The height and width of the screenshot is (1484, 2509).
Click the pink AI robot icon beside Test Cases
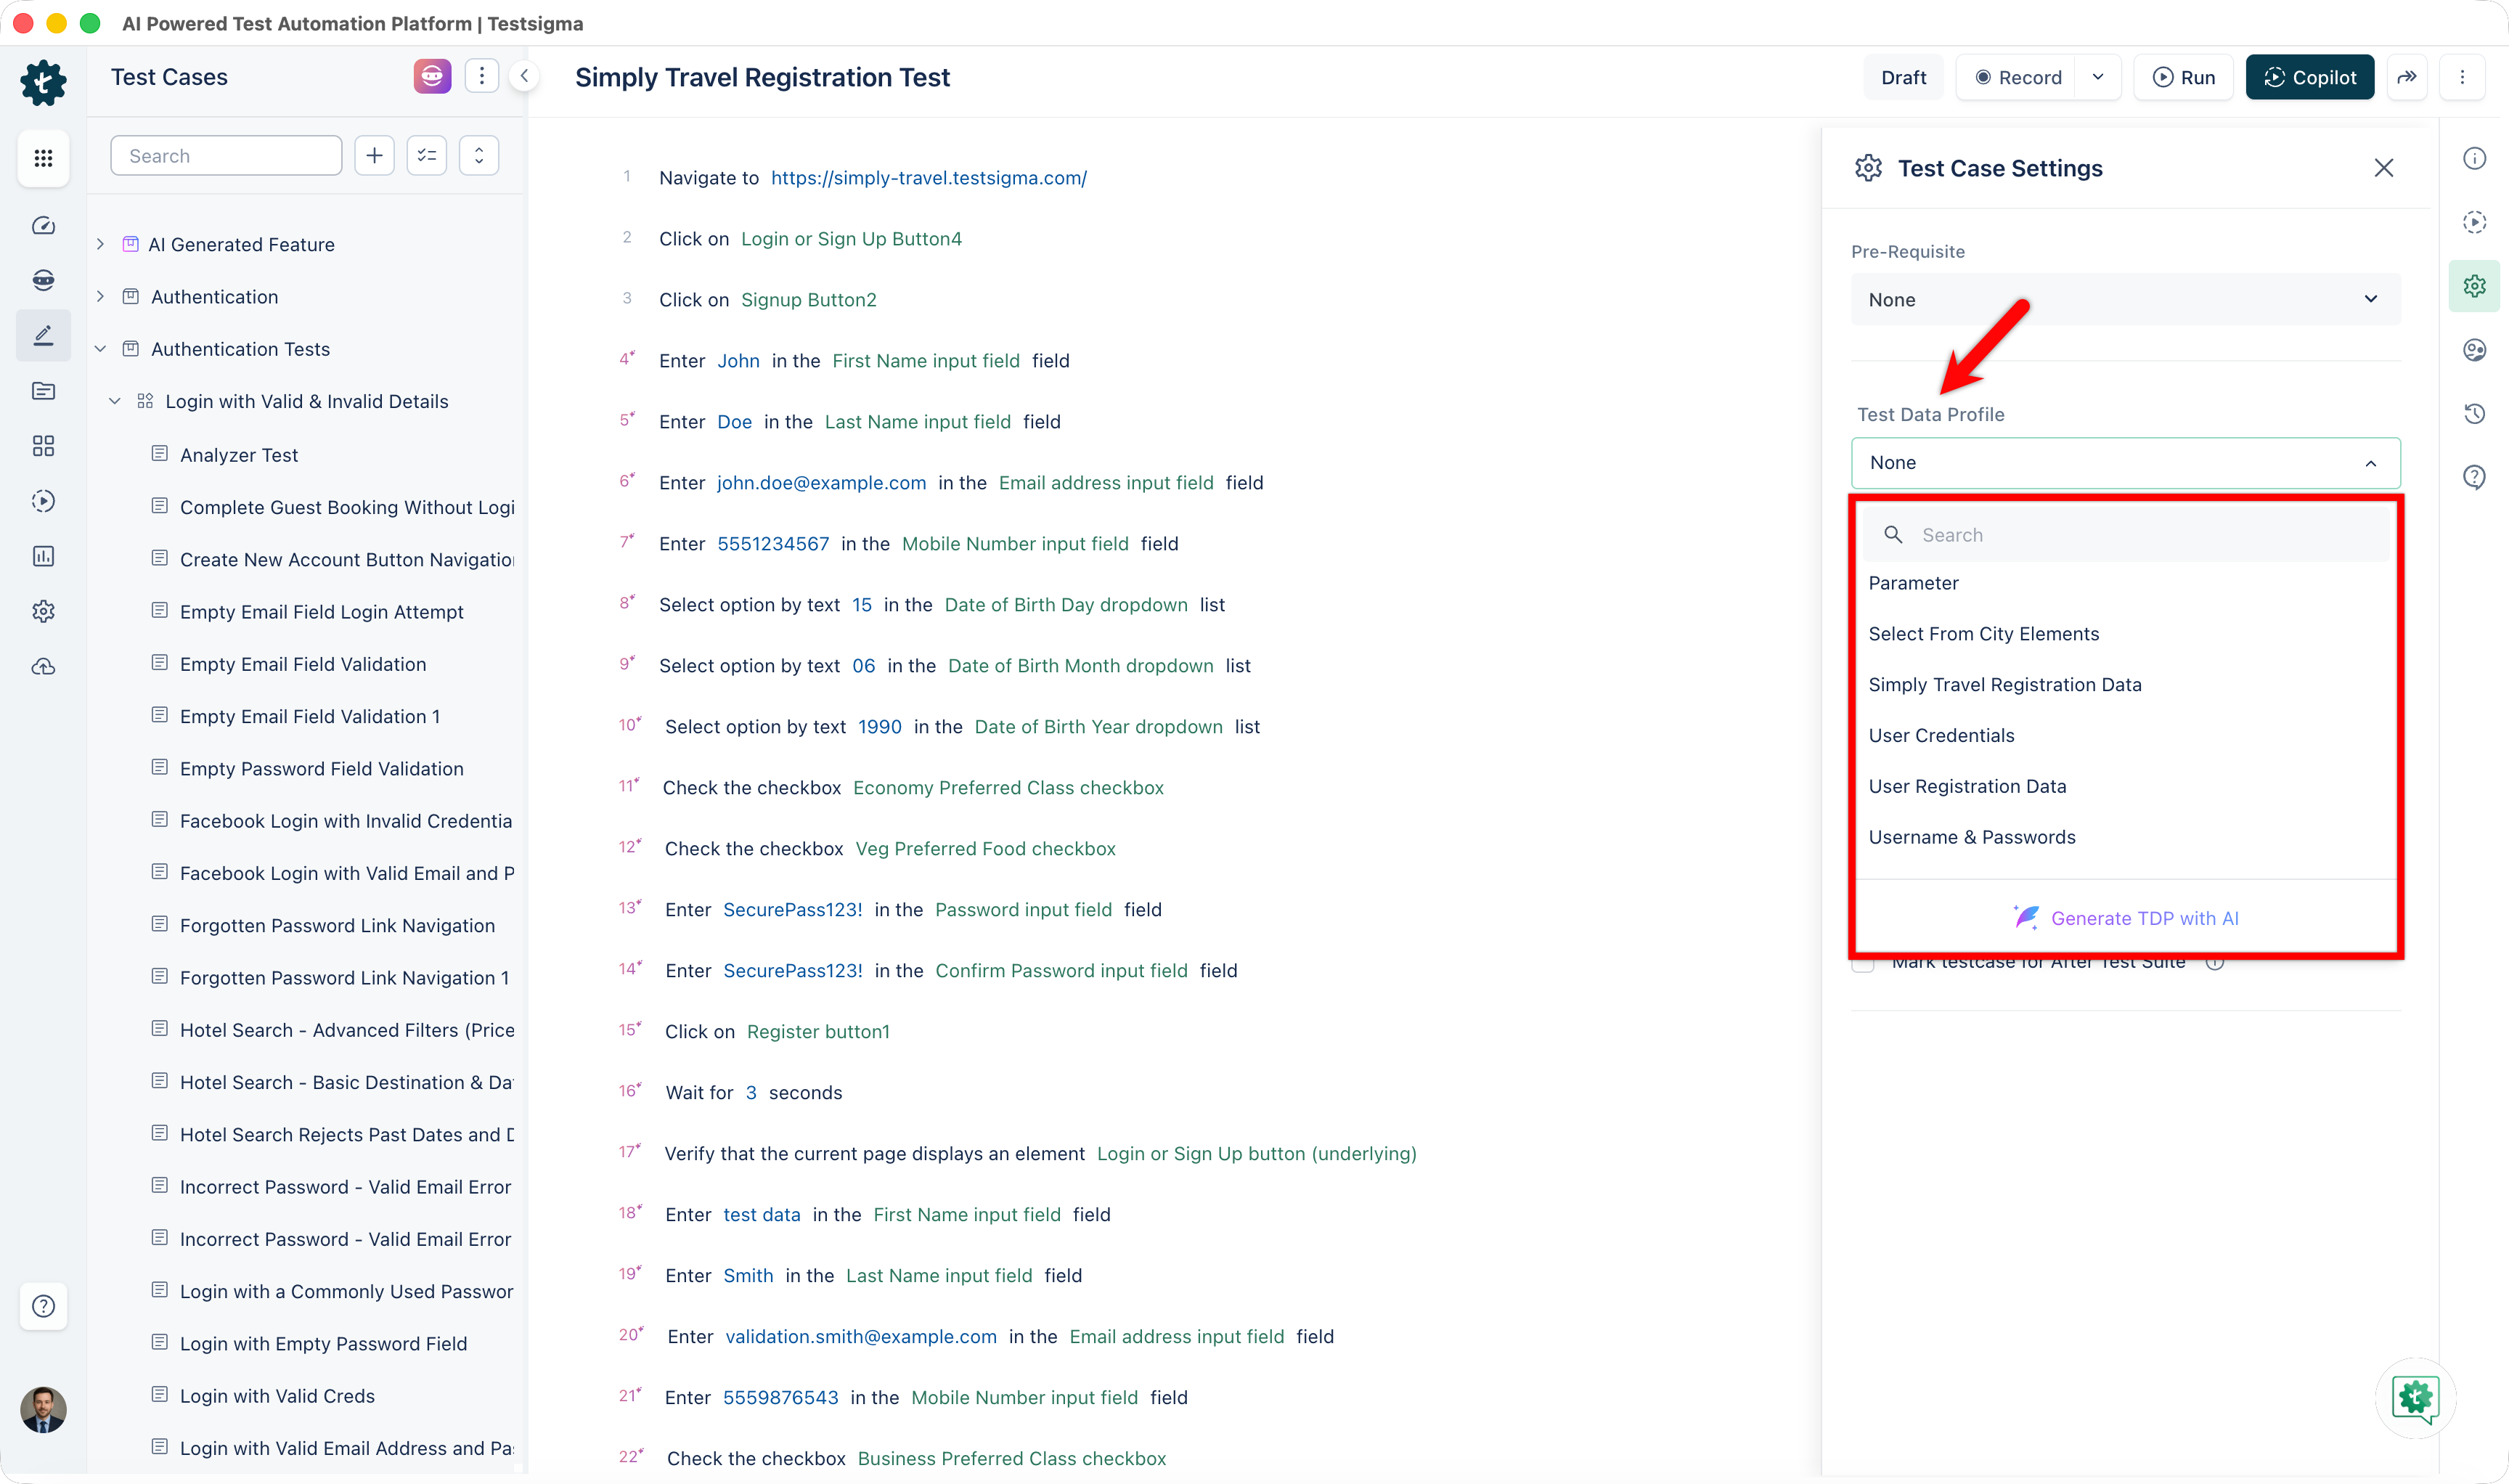pos(432,76)
